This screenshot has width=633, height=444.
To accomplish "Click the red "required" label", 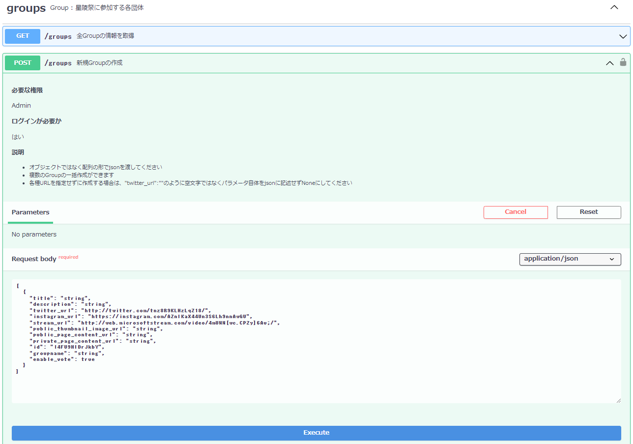I will point(68,257).
